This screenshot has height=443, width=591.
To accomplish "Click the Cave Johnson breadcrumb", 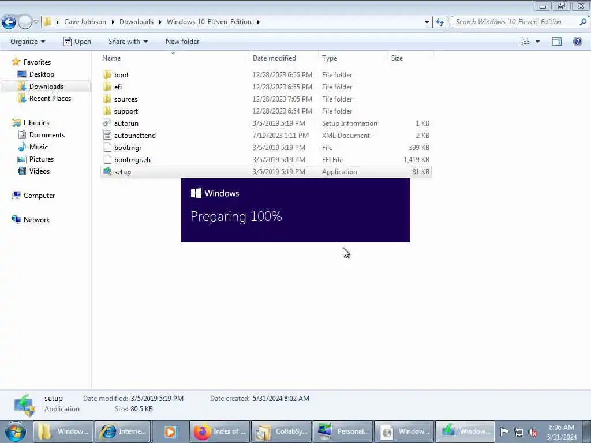I will pyautogui.click(x=85, y=22).
